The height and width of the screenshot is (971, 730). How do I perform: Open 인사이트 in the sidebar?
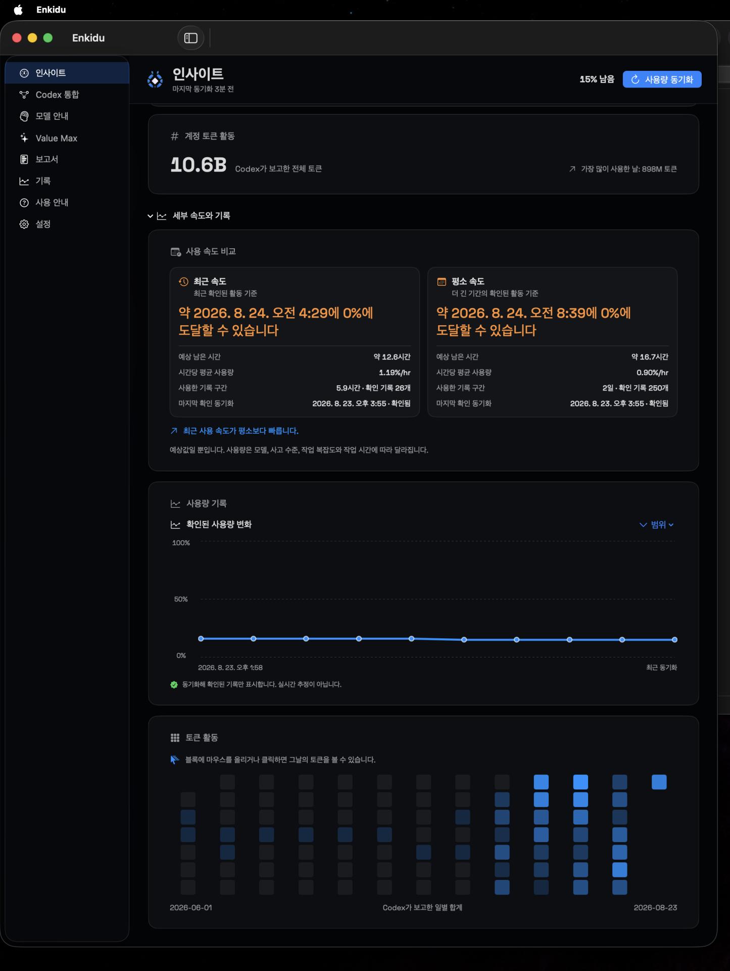[67, 73]
